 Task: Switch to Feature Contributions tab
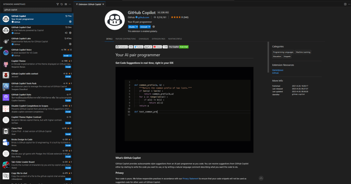[125, 39]
